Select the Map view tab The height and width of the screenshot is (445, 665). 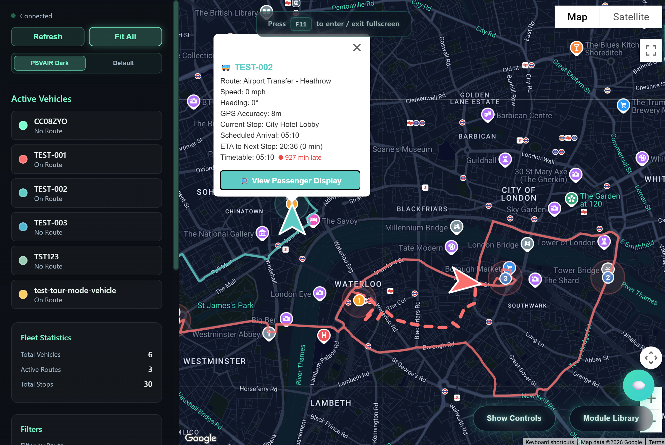point(577,17)
